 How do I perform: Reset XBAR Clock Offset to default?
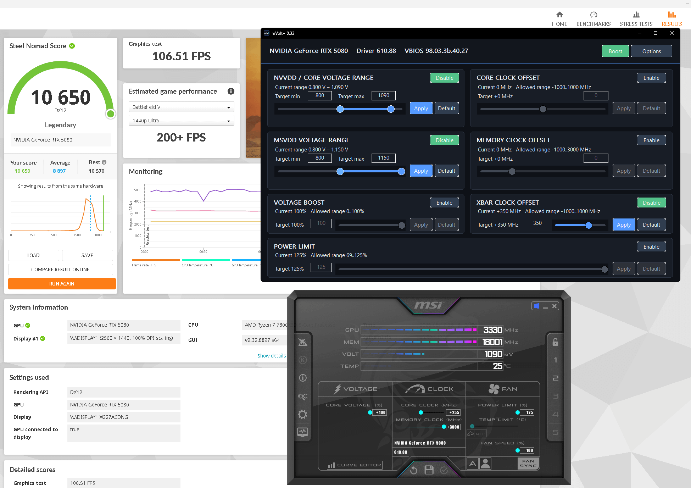click(651, 225)
